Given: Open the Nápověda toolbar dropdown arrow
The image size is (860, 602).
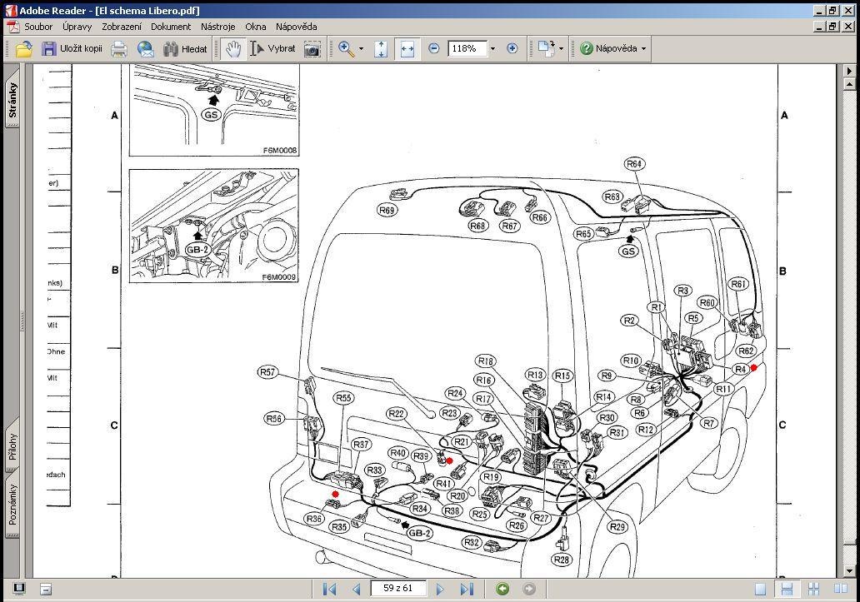Looking at the screenshot, I should coord(644,49).
